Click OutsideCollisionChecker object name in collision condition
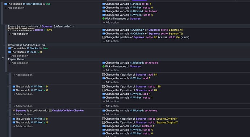 (x=68, y=110)
